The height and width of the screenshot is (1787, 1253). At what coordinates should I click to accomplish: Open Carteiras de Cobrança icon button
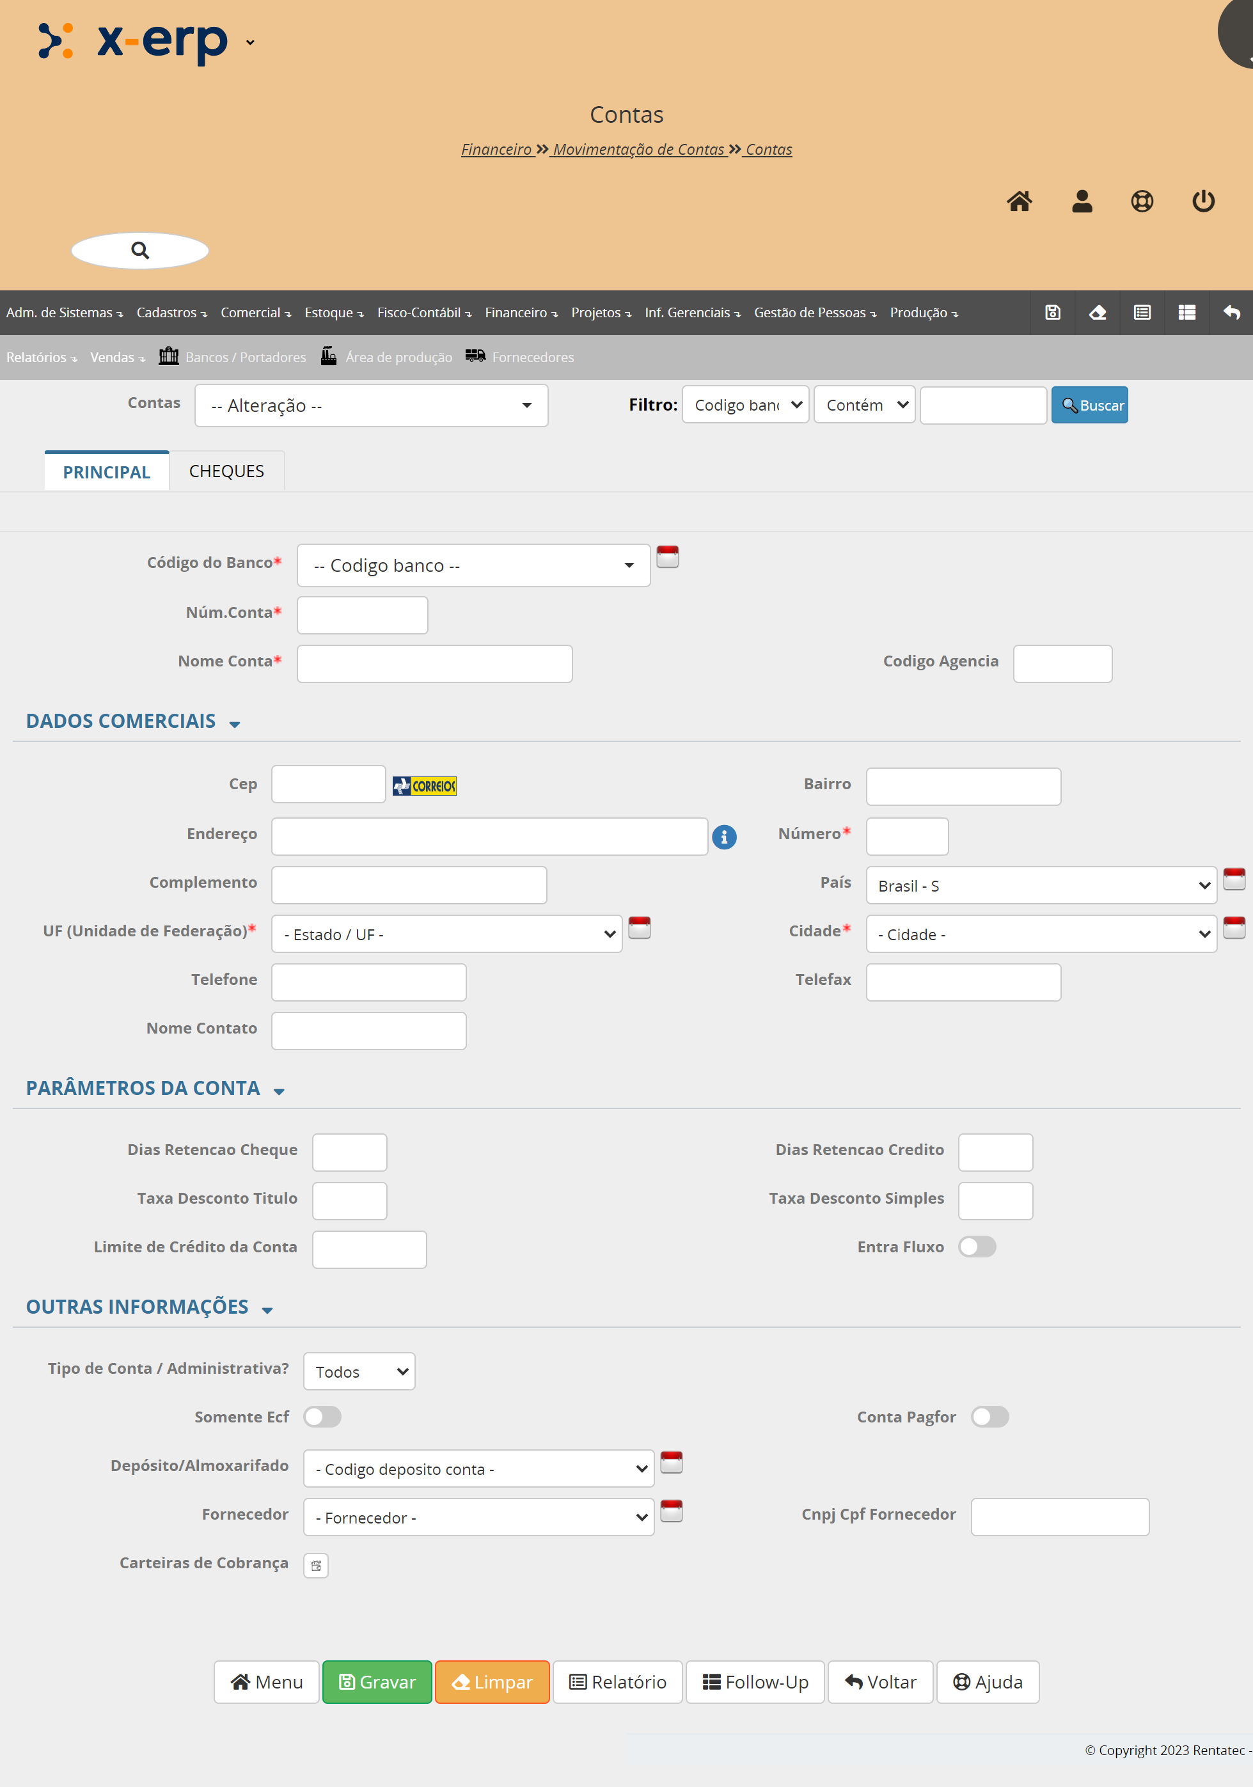(316, 1565)
